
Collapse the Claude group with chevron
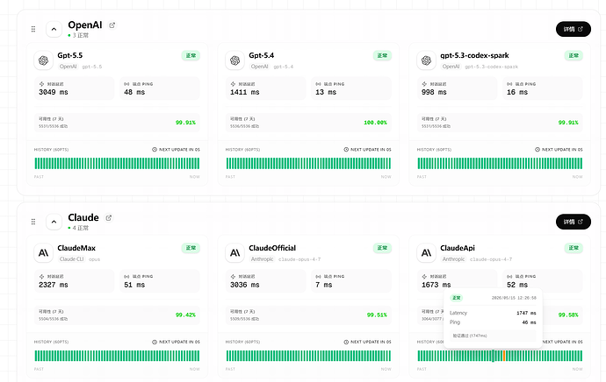pos(54,222)
